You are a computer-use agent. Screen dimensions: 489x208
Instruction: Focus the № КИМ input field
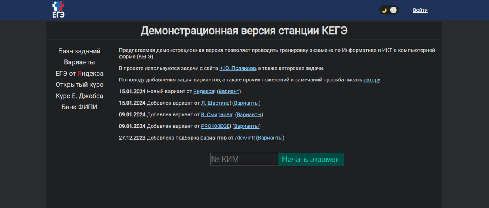pos(244,159)
